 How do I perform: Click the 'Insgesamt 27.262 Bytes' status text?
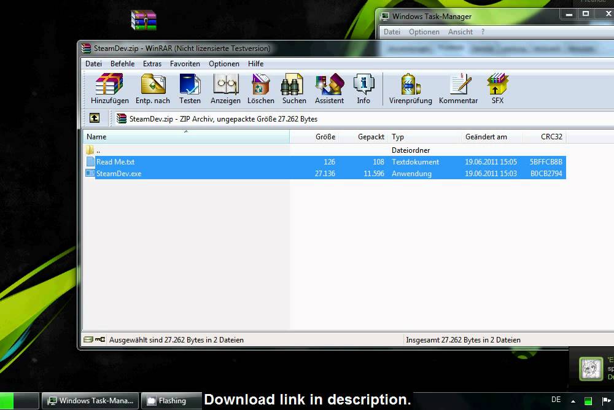click(x=463, y=340)
